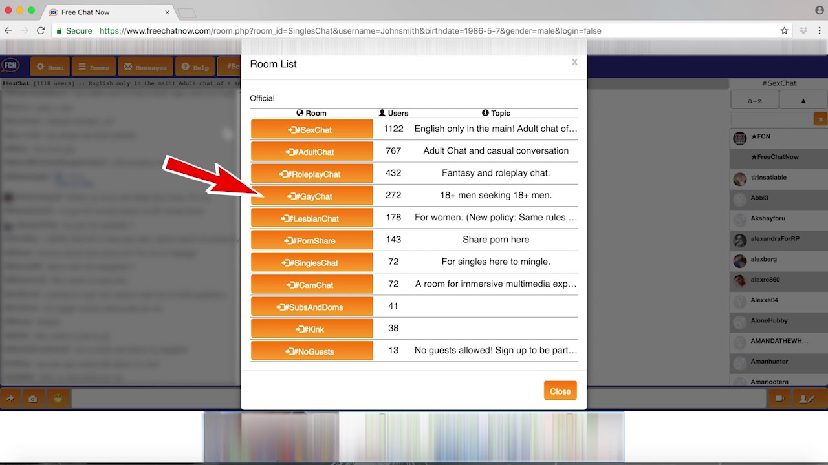Click alexberg user avatar
The height and width of the screenshot is (465, 828).
point(739,260)
